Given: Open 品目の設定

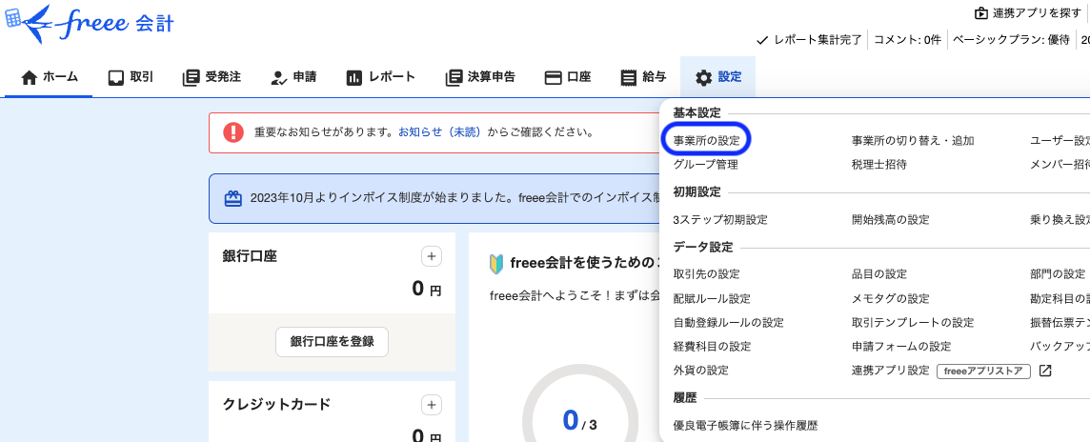Looking at the screenshot, I should [879, 273].
